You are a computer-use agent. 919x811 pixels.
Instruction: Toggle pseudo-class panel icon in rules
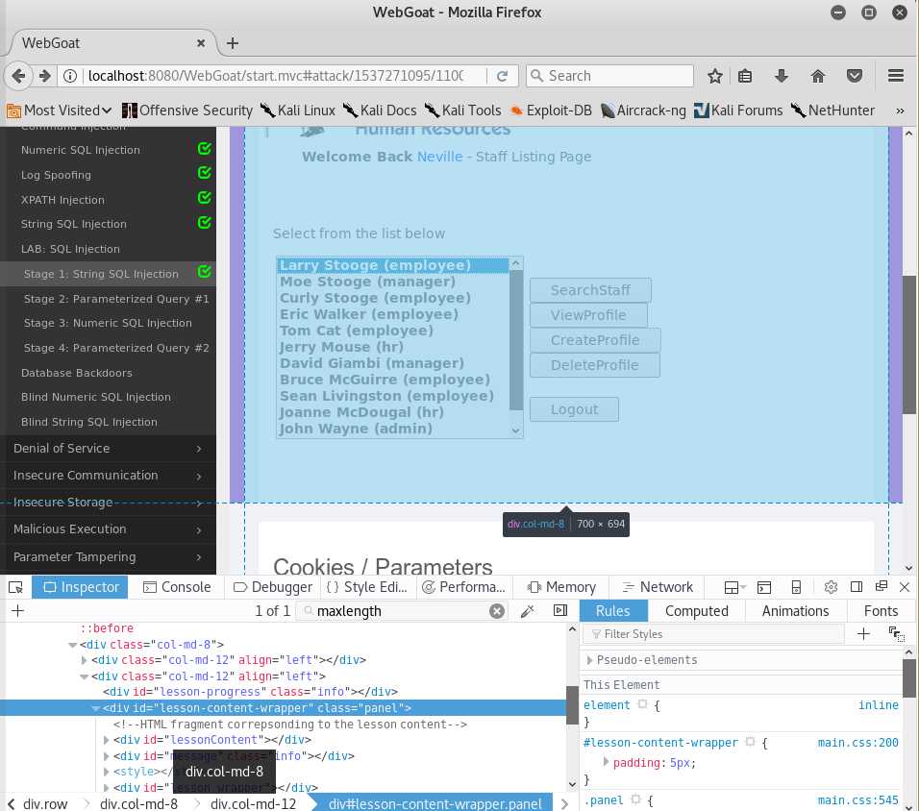coord(896,633)
